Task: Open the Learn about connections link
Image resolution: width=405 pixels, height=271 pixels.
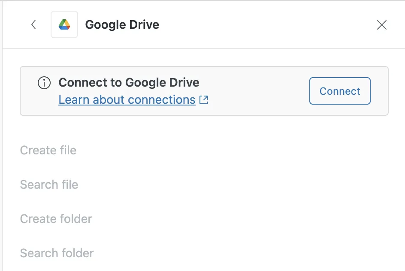Action: [127, 100]
